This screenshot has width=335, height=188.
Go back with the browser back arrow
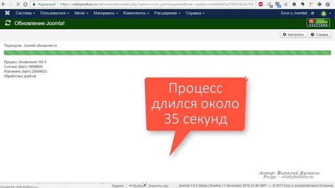[4, 4]
